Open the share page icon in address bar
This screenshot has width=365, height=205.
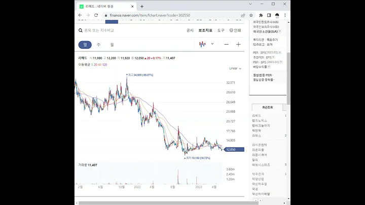243,15
